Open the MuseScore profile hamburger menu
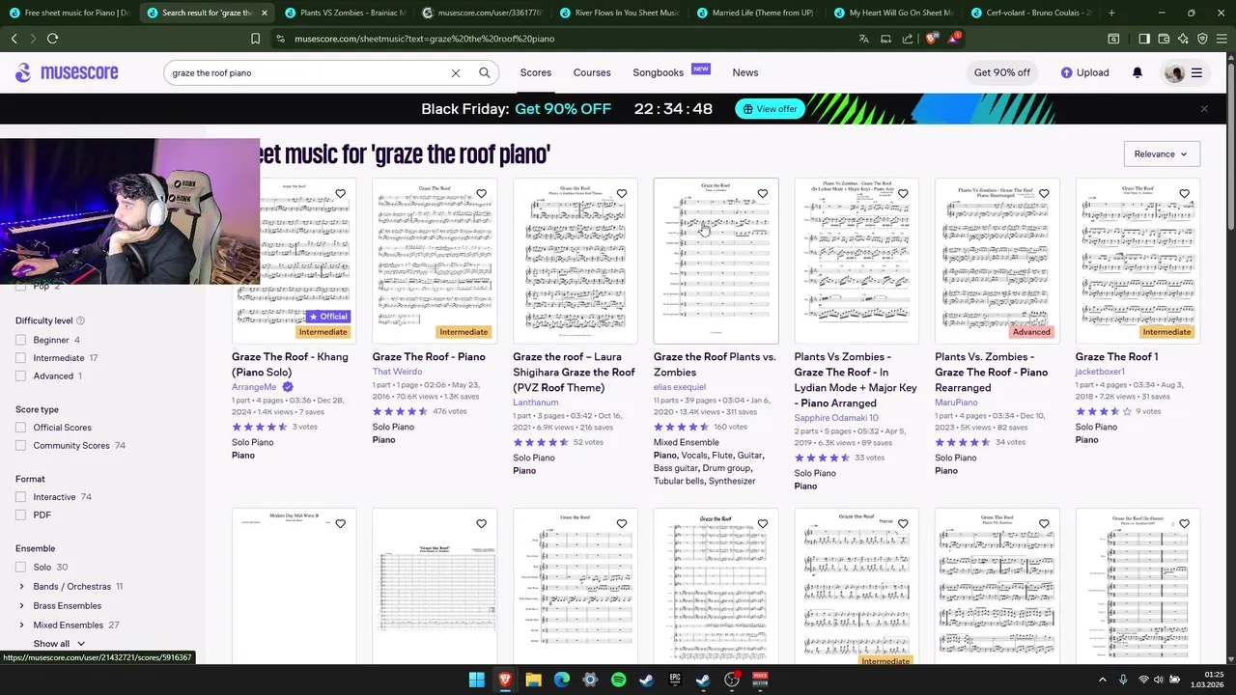Viewport: 1236px width, 695px height. pos(1196,72)
